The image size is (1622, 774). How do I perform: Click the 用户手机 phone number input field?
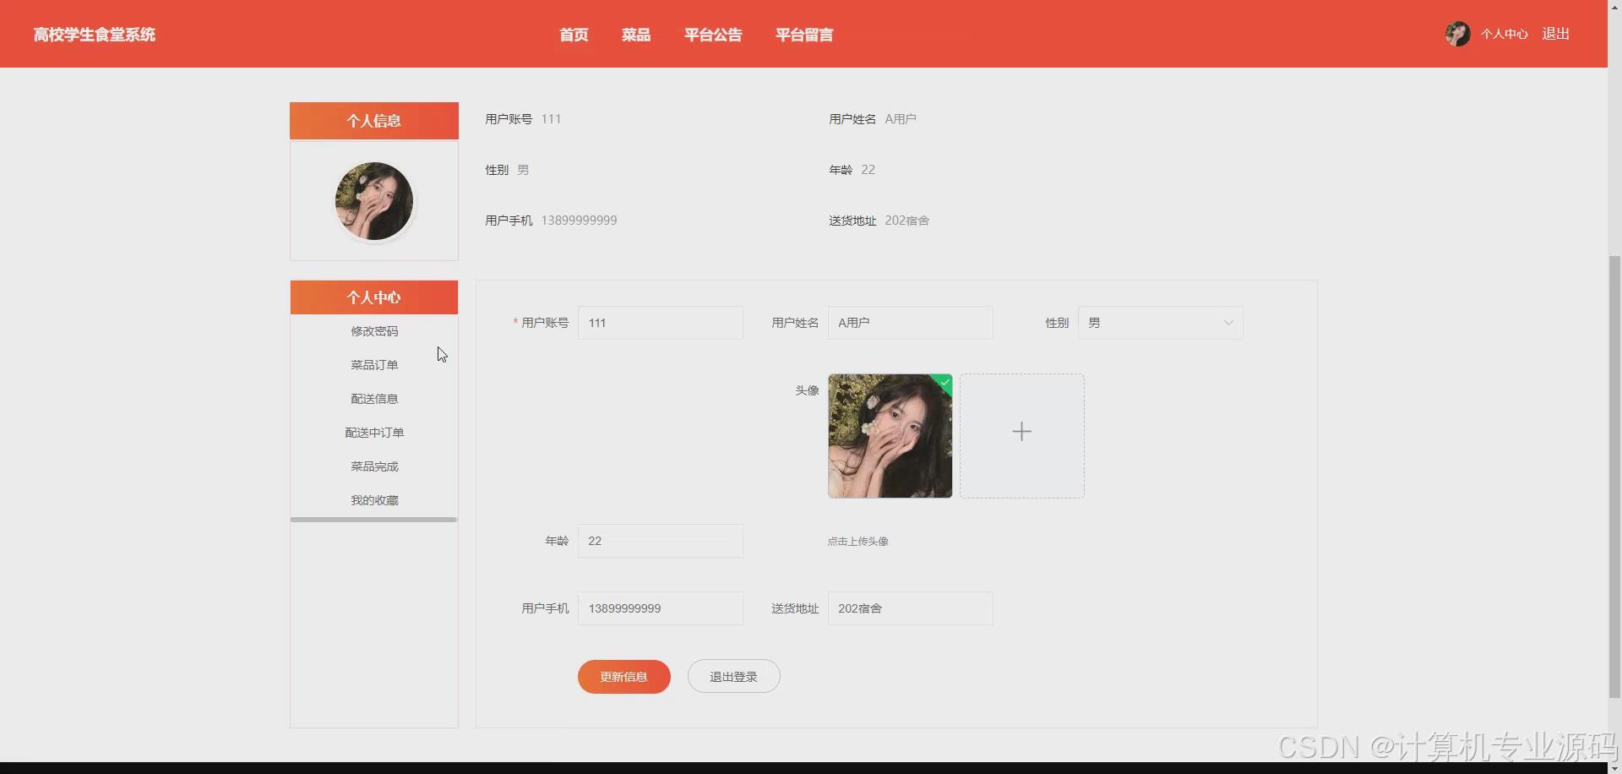(x=660, y=608)
